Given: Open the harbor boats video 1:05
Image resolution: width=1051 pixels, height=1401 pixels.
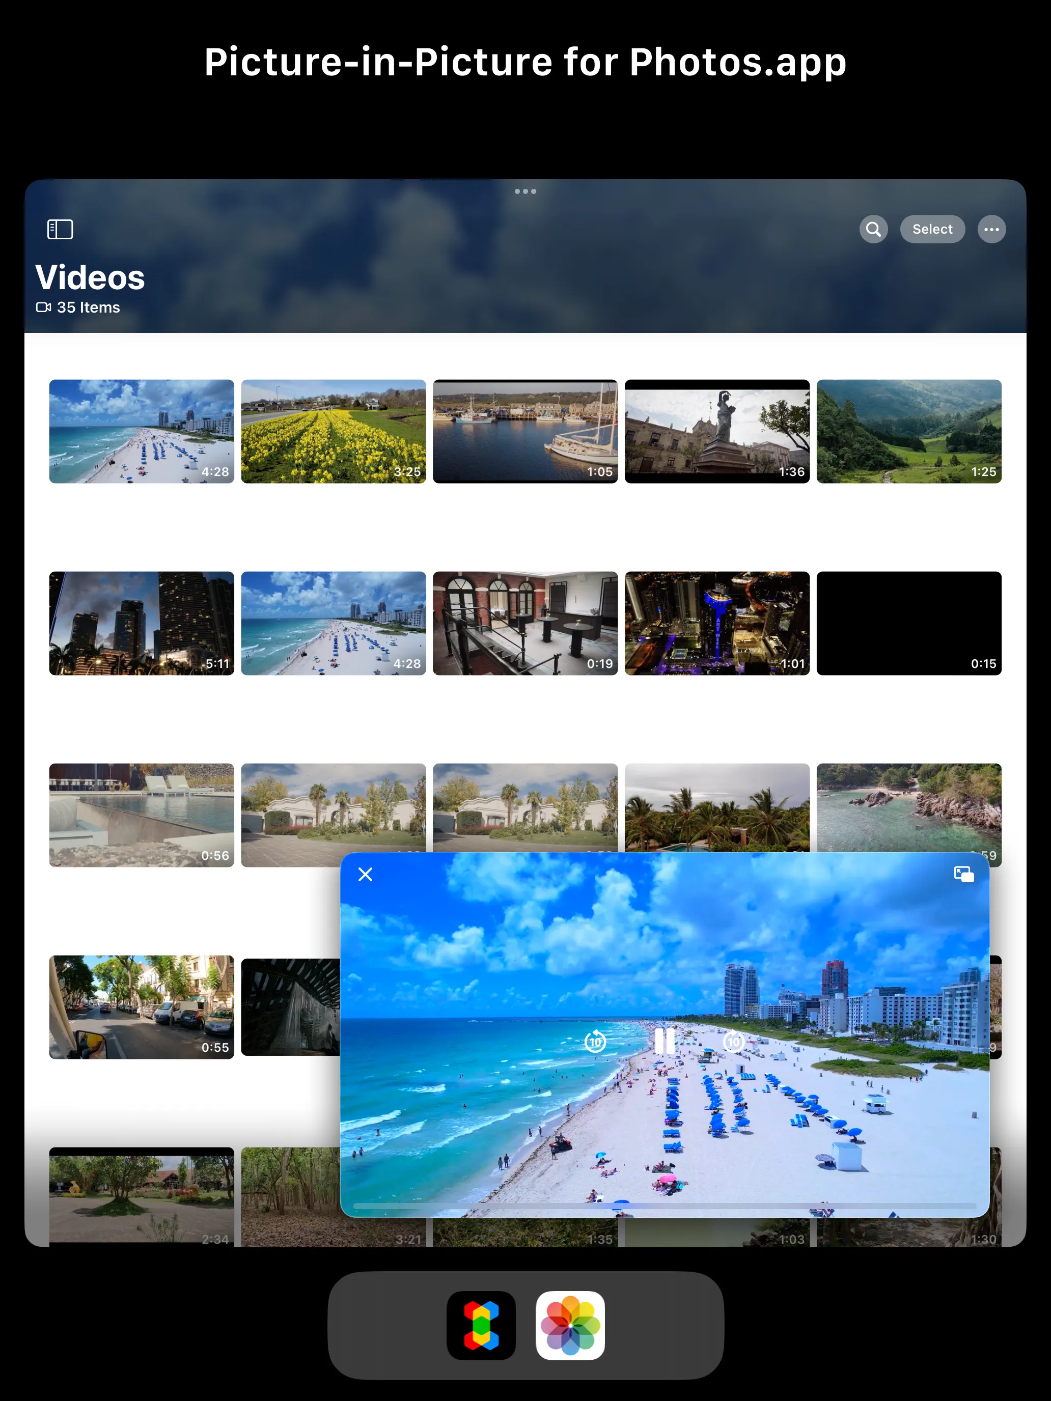Looking at the screenshot, I should (x=525, y=431).
